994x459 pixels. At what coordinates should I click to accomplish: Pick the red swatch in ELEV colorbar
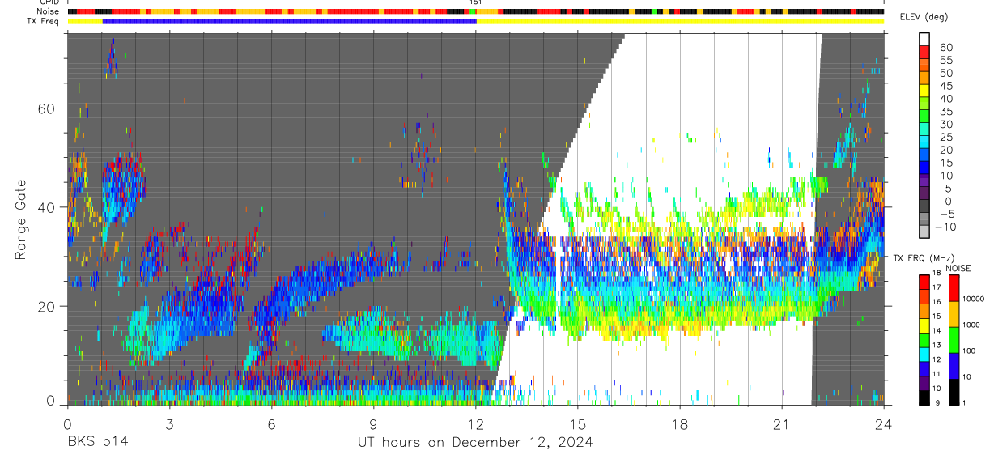click(x=924, y=52)
